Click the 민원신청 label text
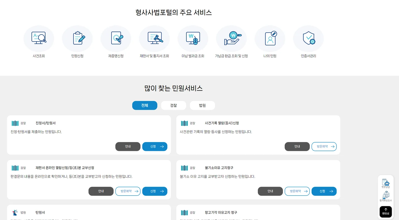This screenshot has height=220, width=399. (x=77, y=56)
